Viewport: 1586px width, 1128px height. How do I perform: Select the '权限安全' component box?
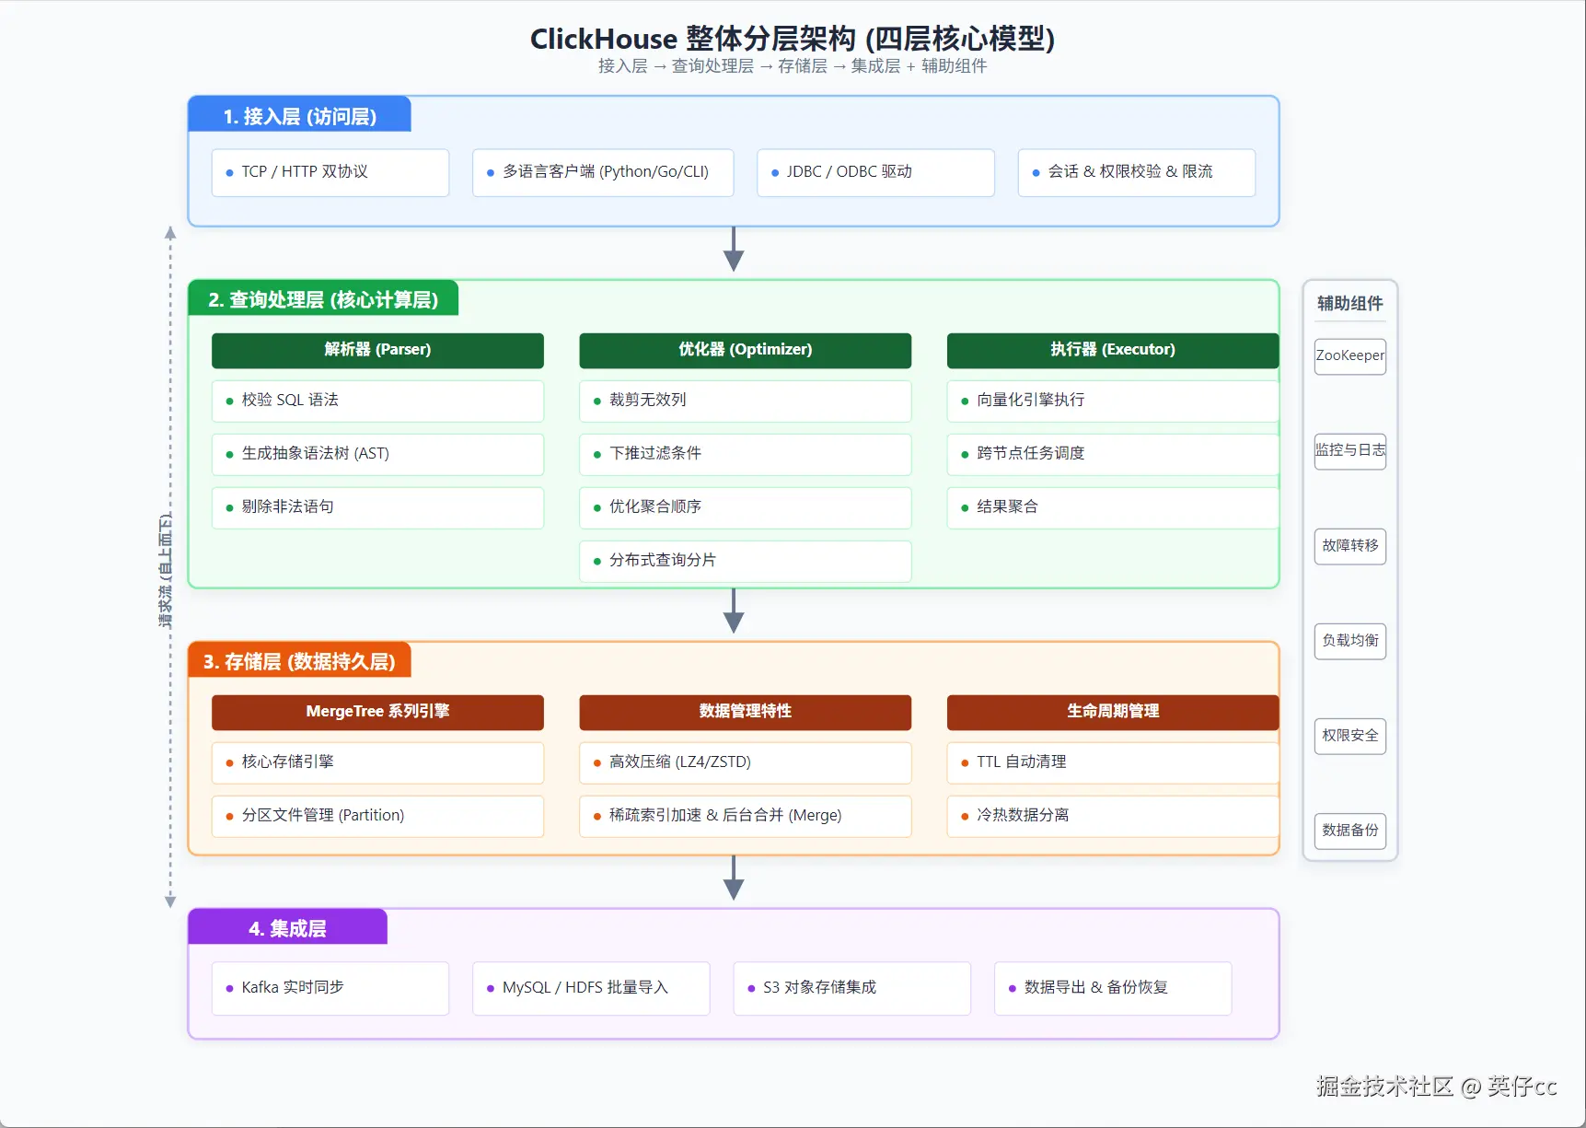coord(1350,736)
